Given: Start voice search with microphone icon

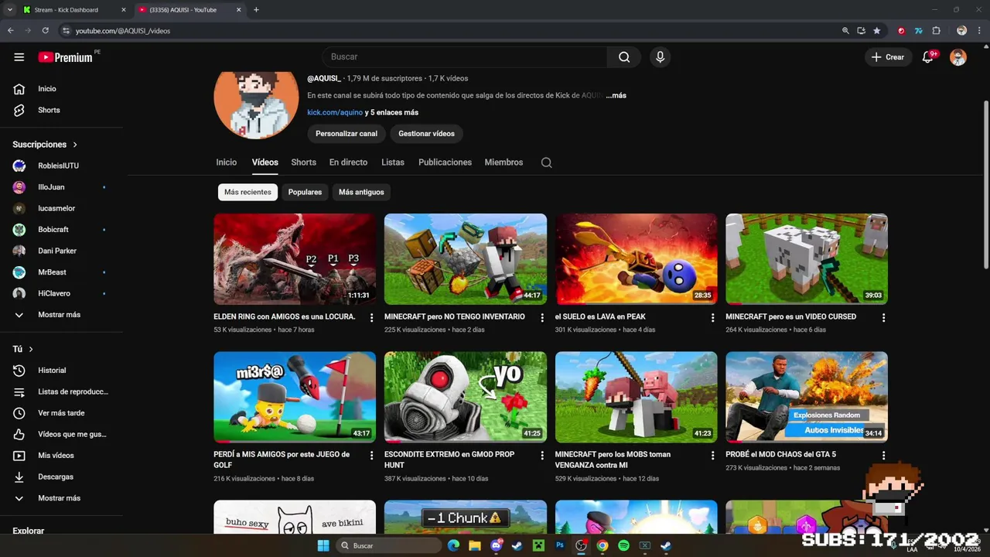Looking at the screenshot, I should click(660, 56).
